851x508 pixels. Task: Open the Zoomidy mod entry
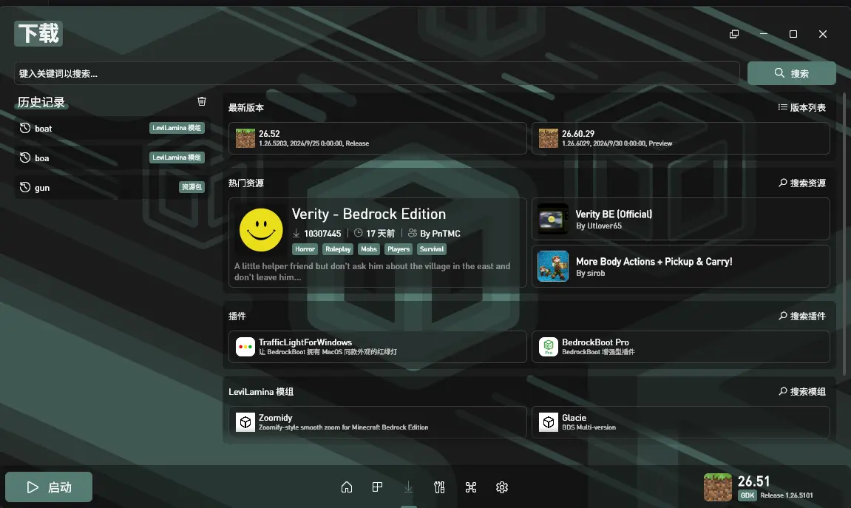point(378,422)
